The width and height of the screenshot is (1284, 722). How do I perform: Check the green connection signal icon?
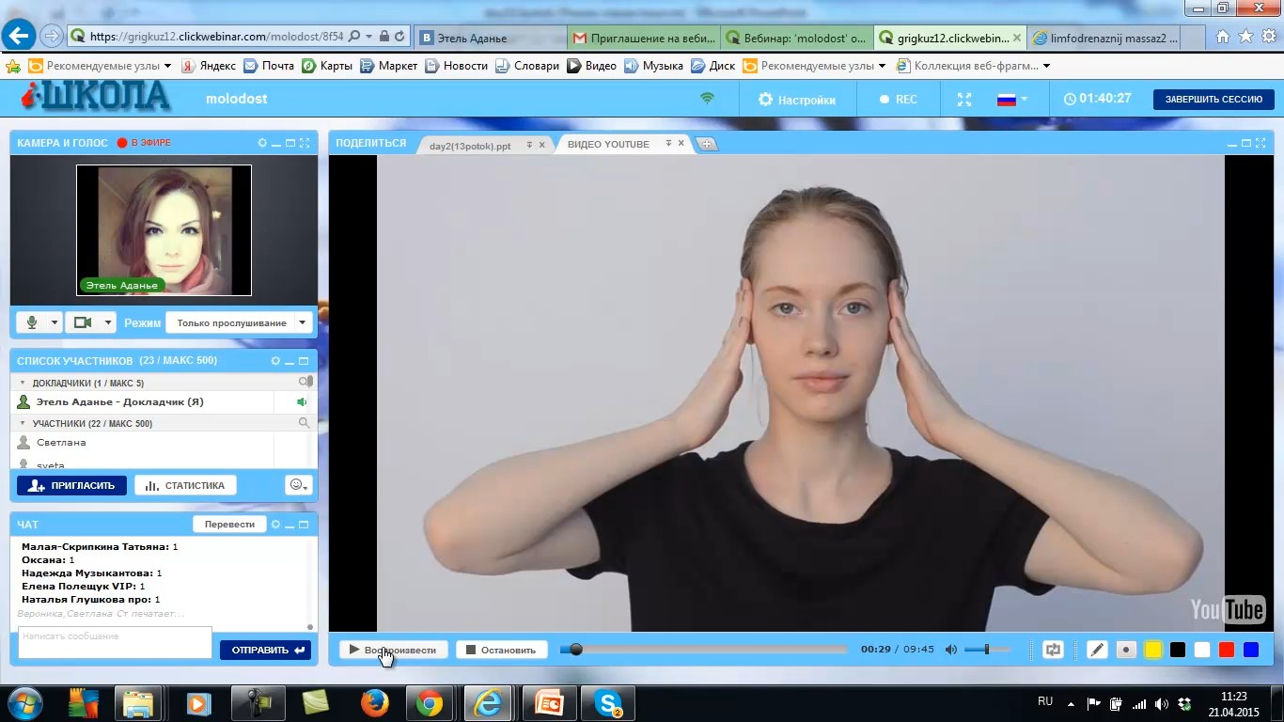click(x=708, y=99)
